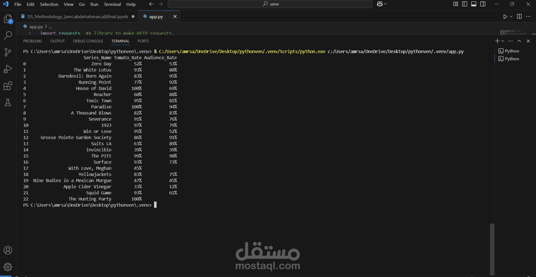This screenshot has width=536, height=277.
Task: Open the Selection menu
Action: (49, 4)
